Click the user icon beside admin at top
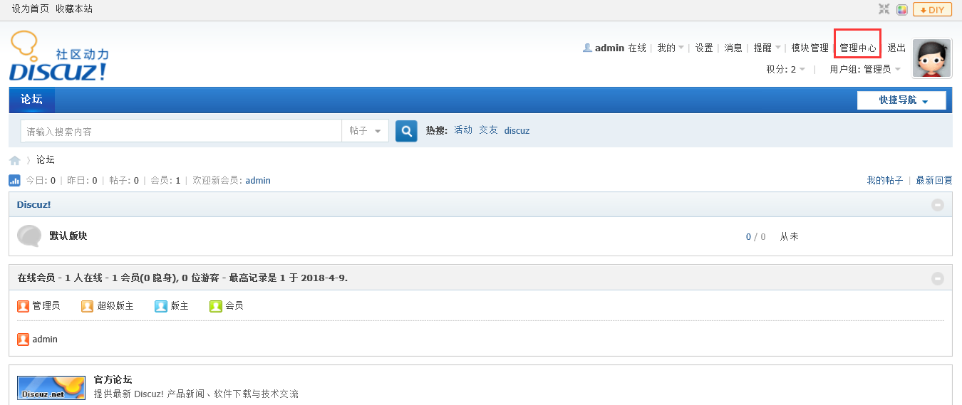 pyautogui.click(x=587, y=48)
